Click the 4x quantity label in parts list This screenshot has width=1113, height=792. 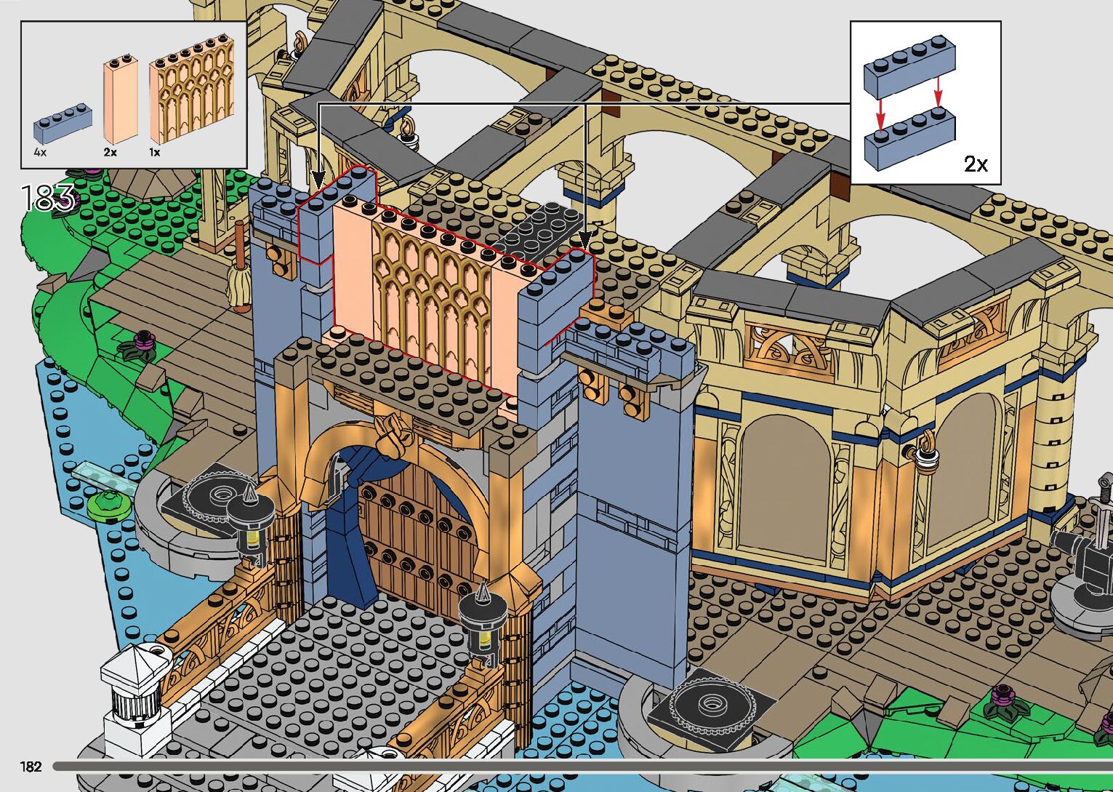coord(40,153)
